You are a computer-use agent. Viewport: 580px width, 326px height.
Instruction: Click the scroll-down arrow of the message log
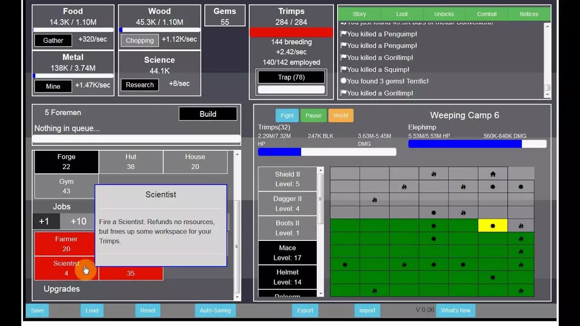coord(547,95)
